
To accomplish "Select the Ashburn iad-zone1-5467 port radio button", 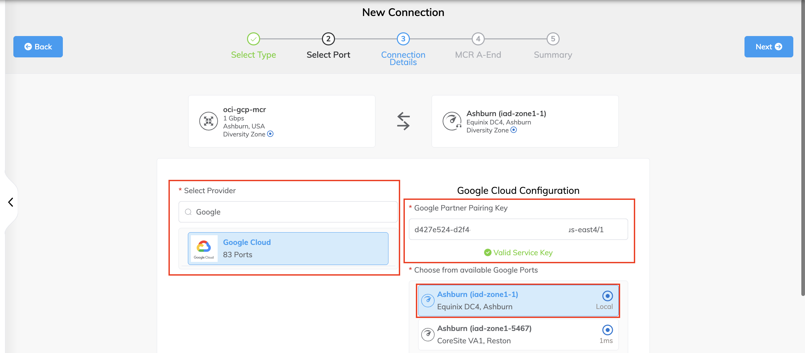I will coord(607,330).
